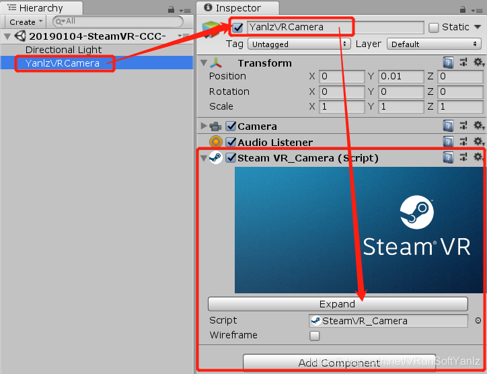The image size is (487, 374).
Task: Open Transform help reference icon
Action: 448,63
